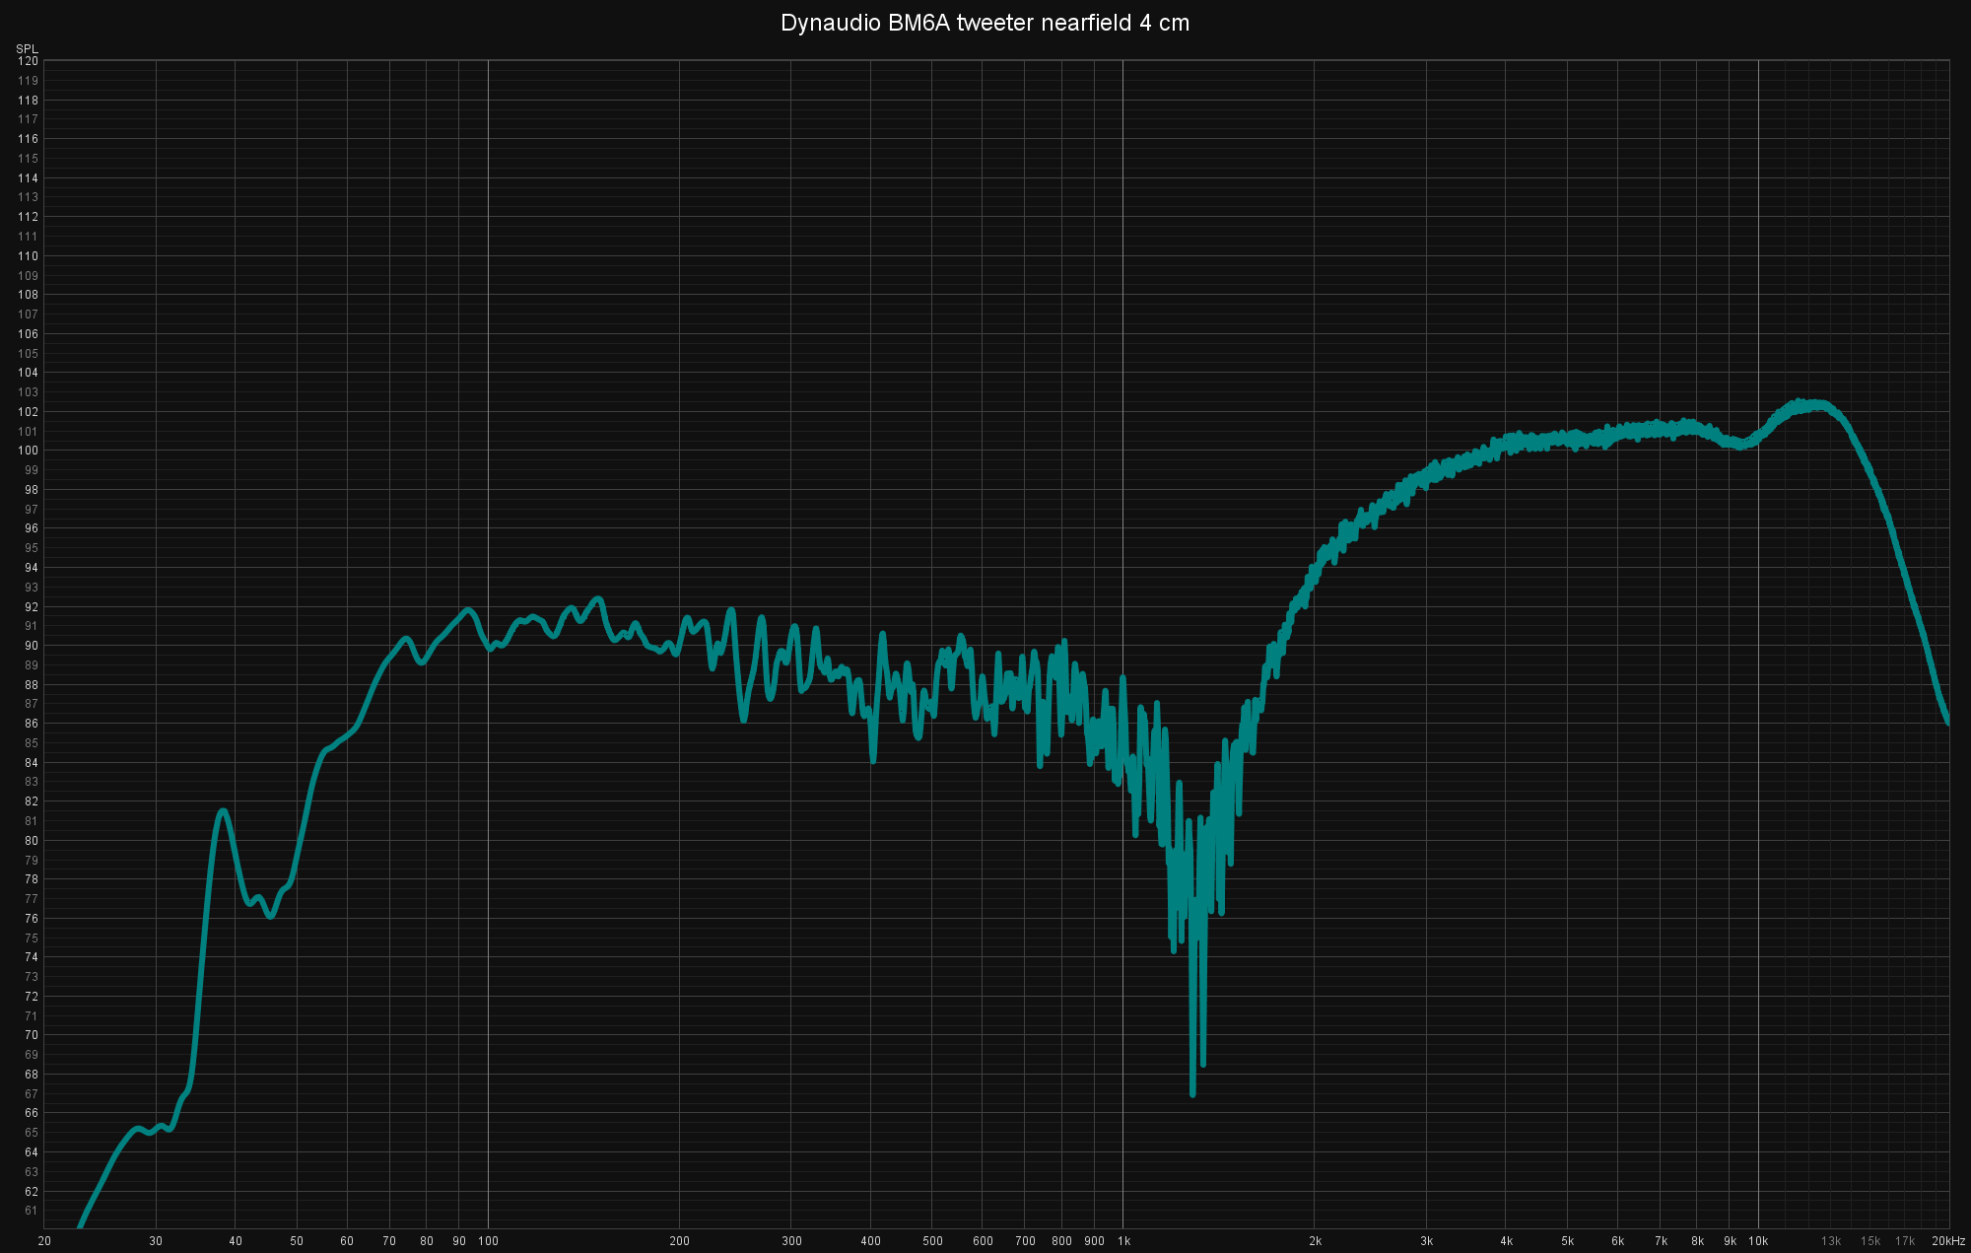Click the '5k' frequency axis label
Screen dimensions: 1971x1253
coord(1568,1241)
